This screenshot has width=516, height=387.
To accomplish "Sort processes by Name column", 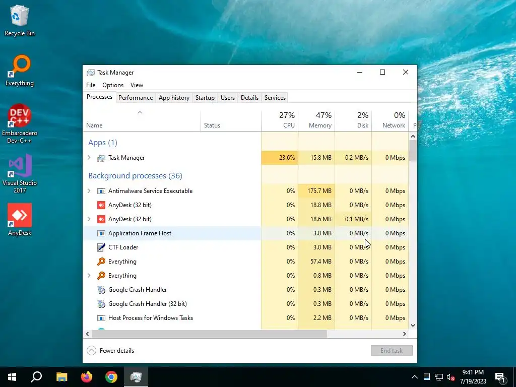I will pyautogui.click(x=142, y=121).
